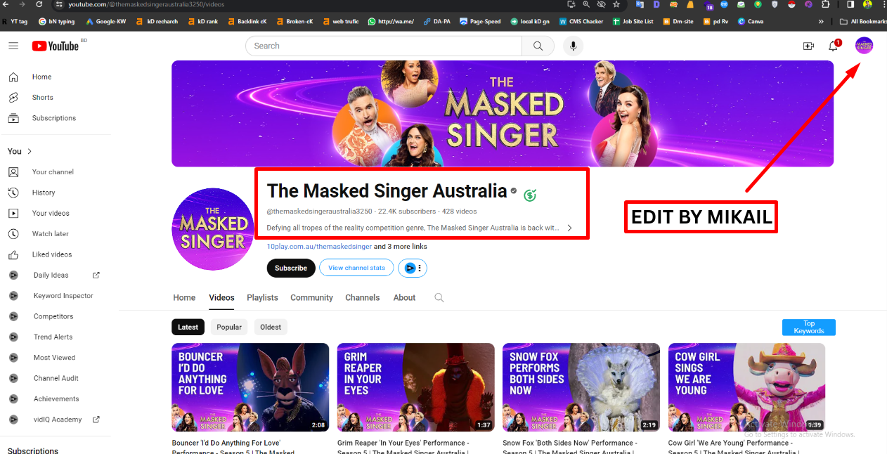Viewport: 887px width, 454px height.
Task: Click the Create video icon
Action: pyautogui.click(x=808, y=46)
